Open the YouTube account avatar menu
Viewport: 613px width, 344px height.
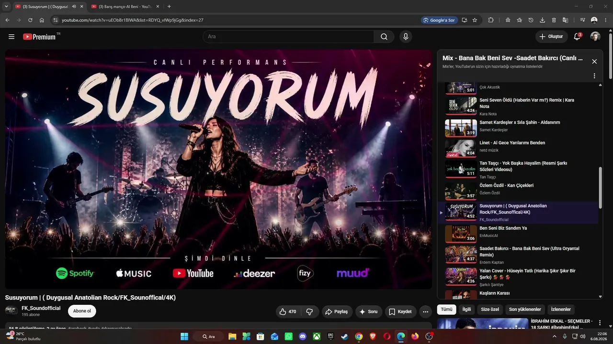click(x=595, y=37)
